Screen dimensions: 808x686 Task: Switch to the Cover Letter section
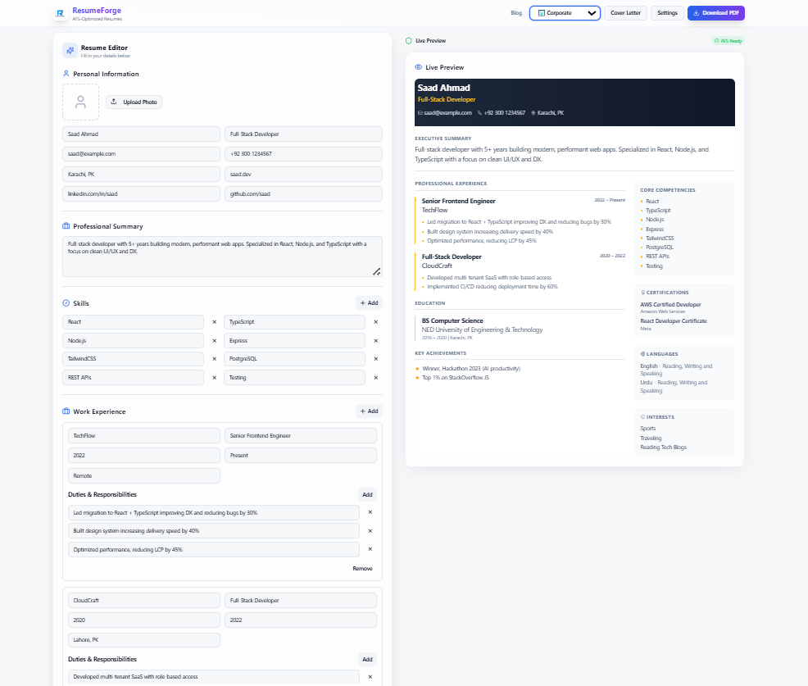point(625,13)
